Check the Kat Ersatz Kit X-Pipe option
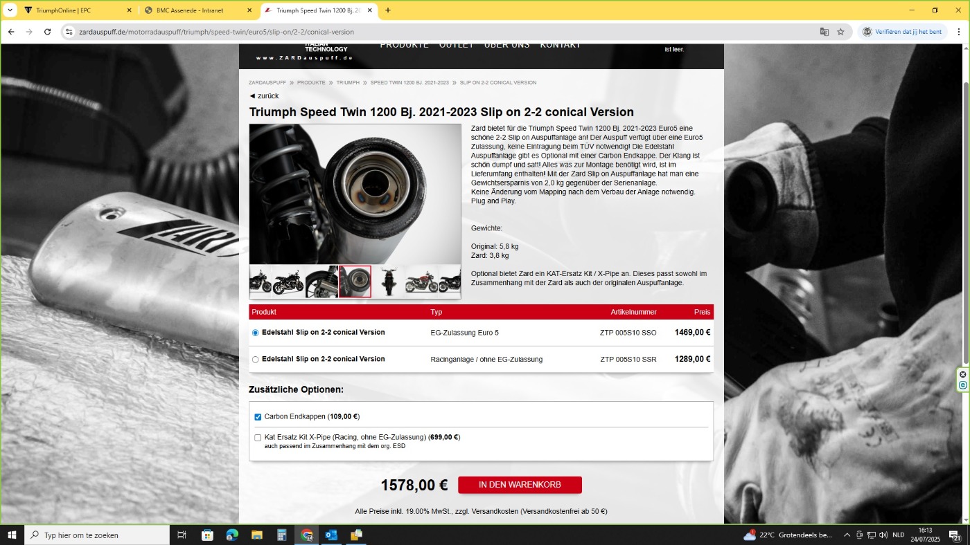This screenshot has height=545, width=970. point(258,438)
